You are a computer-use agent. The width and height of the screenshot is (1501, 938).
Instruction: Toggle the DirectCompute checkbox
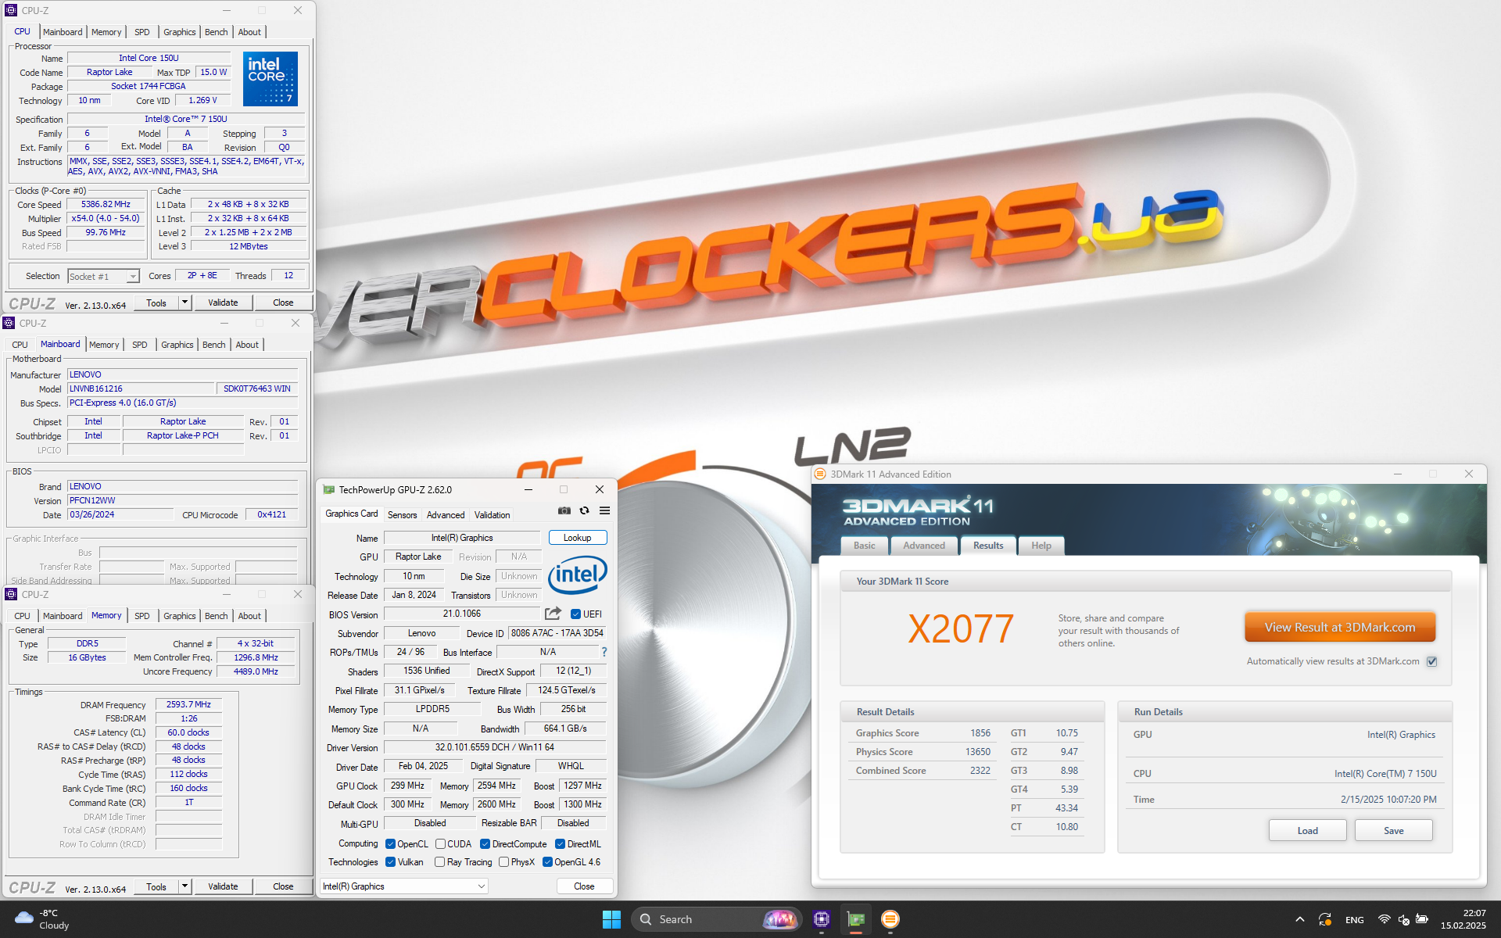coord(485,844)
